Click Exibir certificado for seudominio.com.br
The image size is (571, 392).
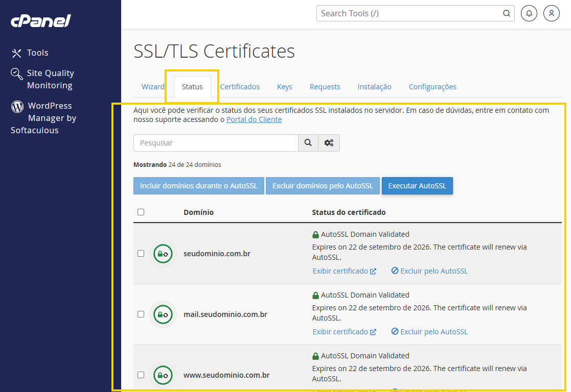point(344,271)
